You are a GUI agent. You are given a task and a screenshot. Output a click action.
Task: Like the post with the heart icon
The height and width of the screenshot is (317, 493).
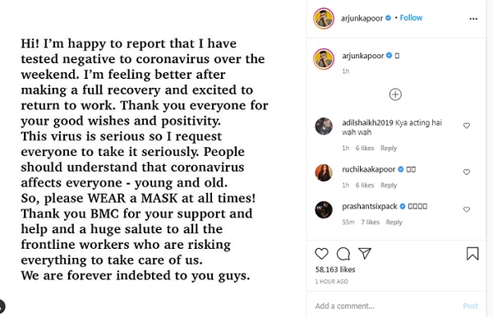coord(321,254)
